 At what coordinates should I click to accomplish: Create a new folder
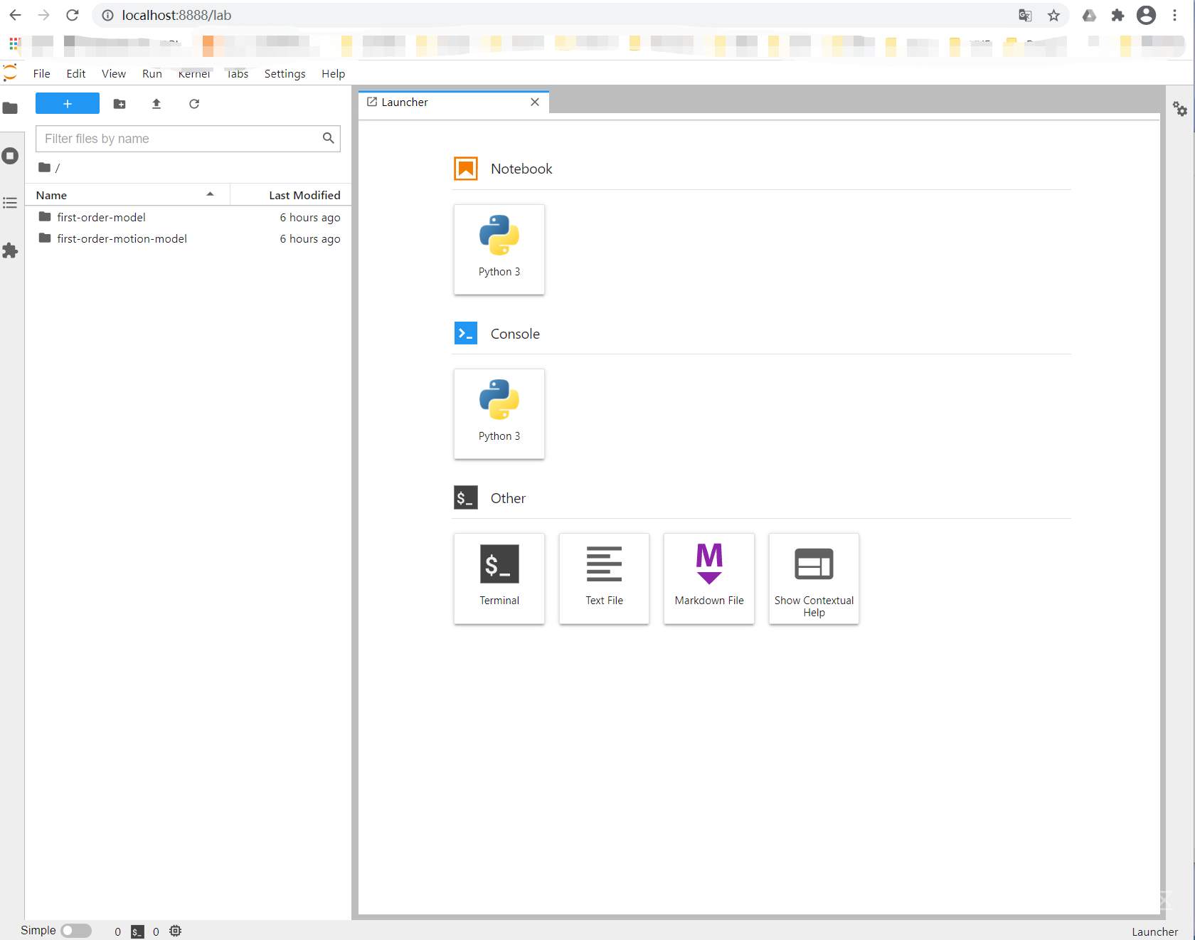coord(119,104)
